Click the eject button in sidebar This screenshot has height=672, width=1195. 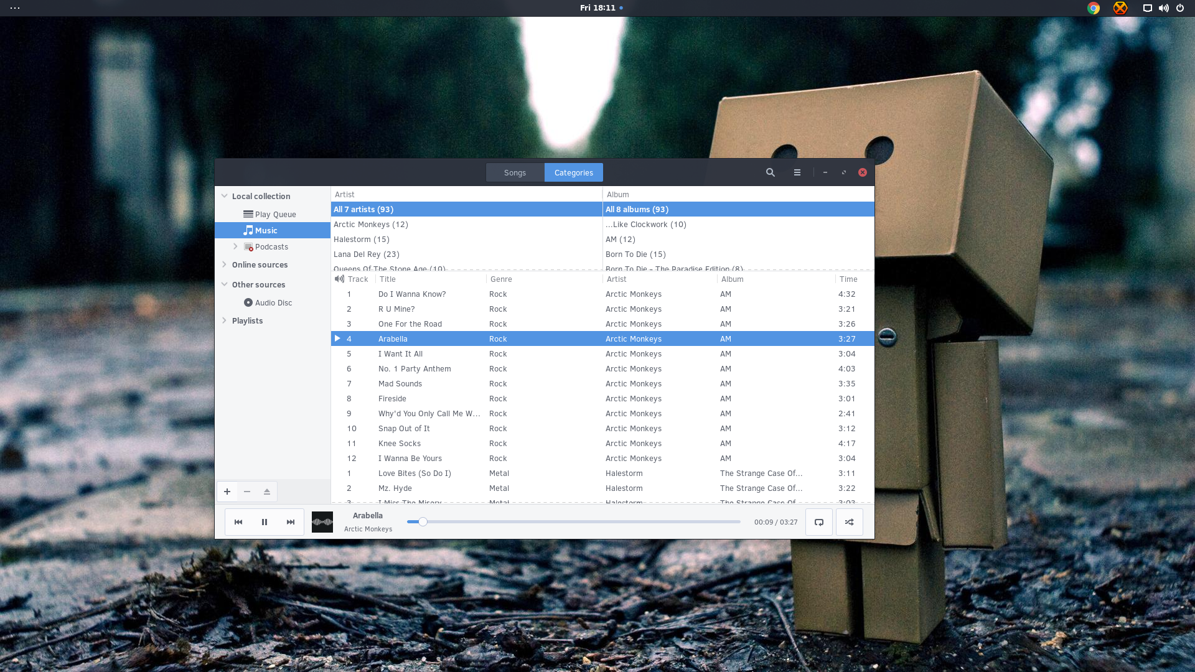267,492
